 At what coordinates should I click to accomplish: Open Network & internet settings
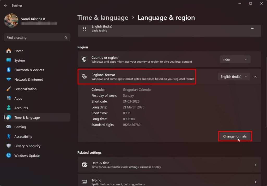tap(37, 80)
